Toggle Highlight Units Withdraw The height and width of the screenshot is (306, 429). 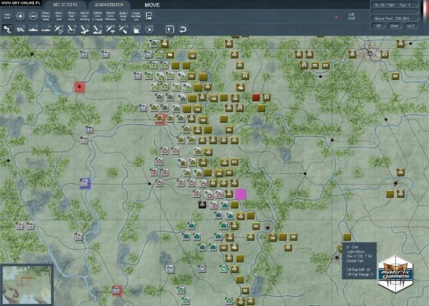tap(110, 16)
